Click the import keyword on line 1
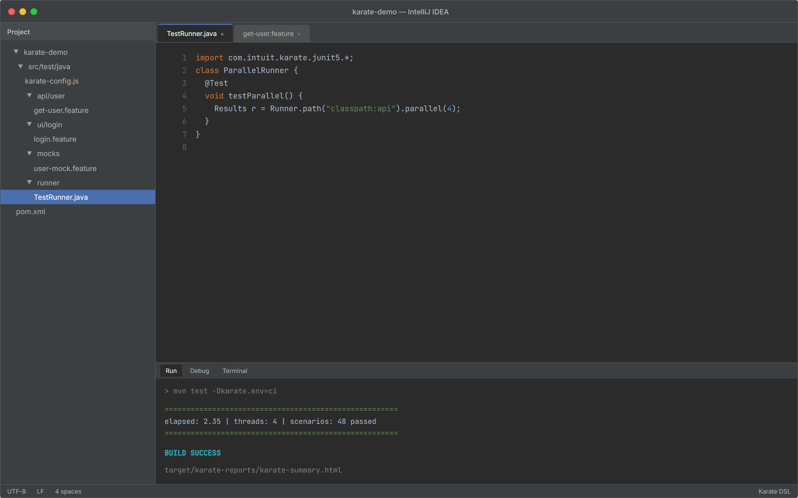 click(209, 58)
